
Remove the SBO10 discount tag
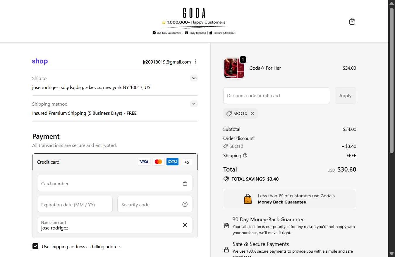click(253, 114)
